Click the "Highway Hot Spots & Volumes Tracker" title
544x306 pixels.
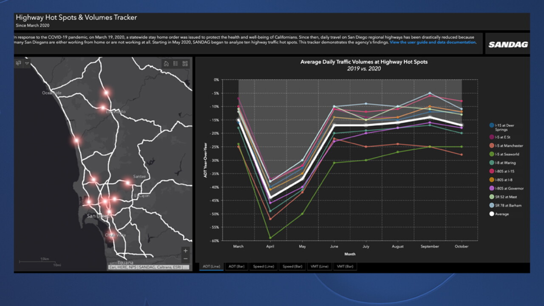(76, 18)
